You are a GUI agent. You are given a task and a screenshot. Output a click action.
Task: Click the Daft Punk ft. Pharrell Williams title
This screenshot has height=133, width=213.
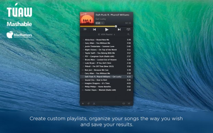pyautogui.click(x=112, y=15)
